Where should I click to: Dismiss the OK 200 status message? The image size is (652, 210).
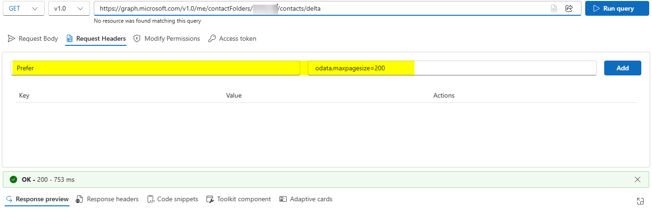(x=638, y=179)
